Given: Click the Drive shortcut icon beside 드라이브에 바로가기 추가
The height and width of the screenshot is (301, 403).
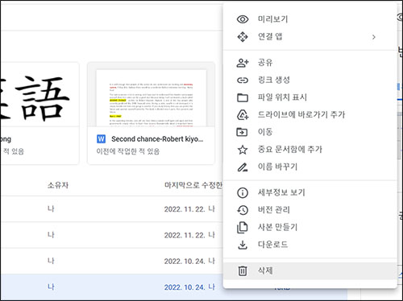Looking at the screenshot, I should (x=243, y=115).
